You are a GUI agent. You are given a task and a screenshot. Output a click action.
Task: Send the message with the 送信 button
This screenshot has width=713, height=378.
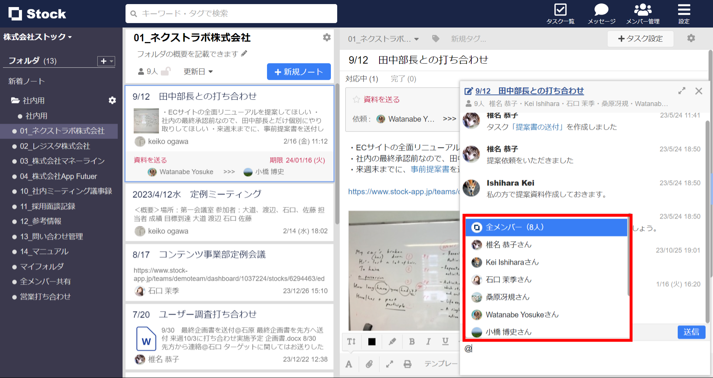pos(691,332)
